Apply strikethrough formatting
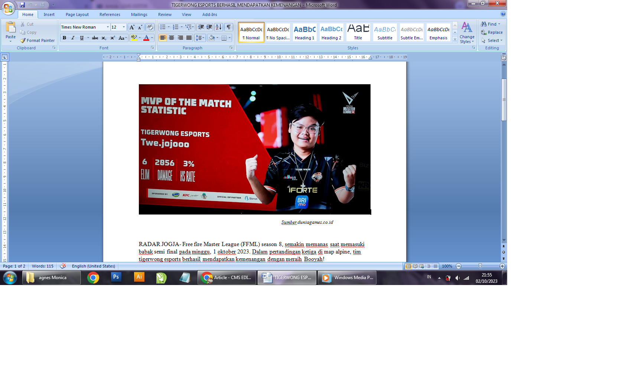The image size is (623, 383). click(95, 38)
